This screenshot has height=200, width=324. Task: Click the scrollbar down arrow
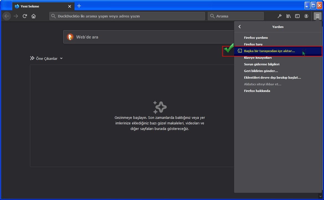tap(320, 196)
